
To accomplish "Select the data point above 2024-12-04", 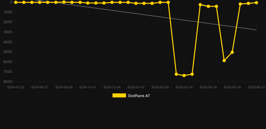I will 112,2.
